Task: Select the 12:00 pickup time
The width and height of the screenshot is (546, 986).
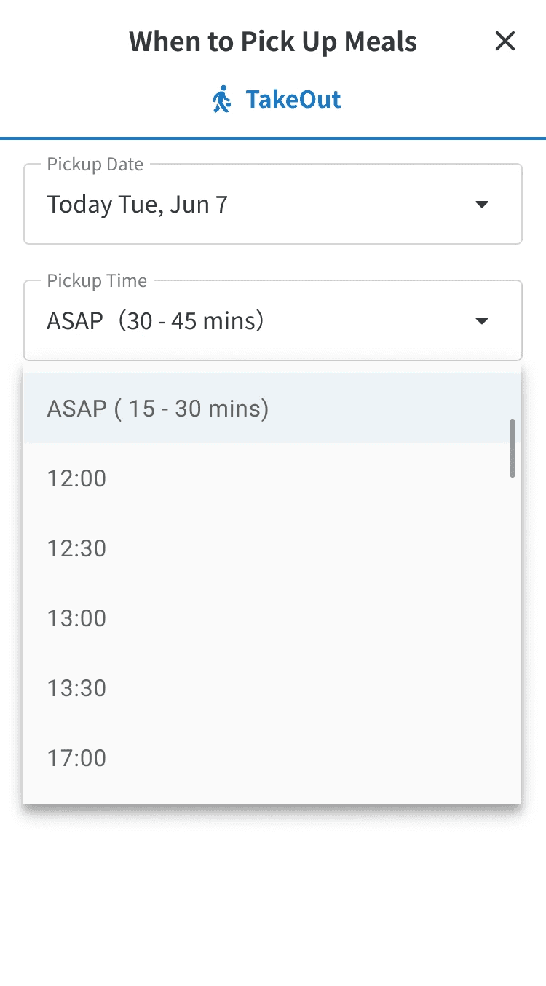Action: click(76, 478)
